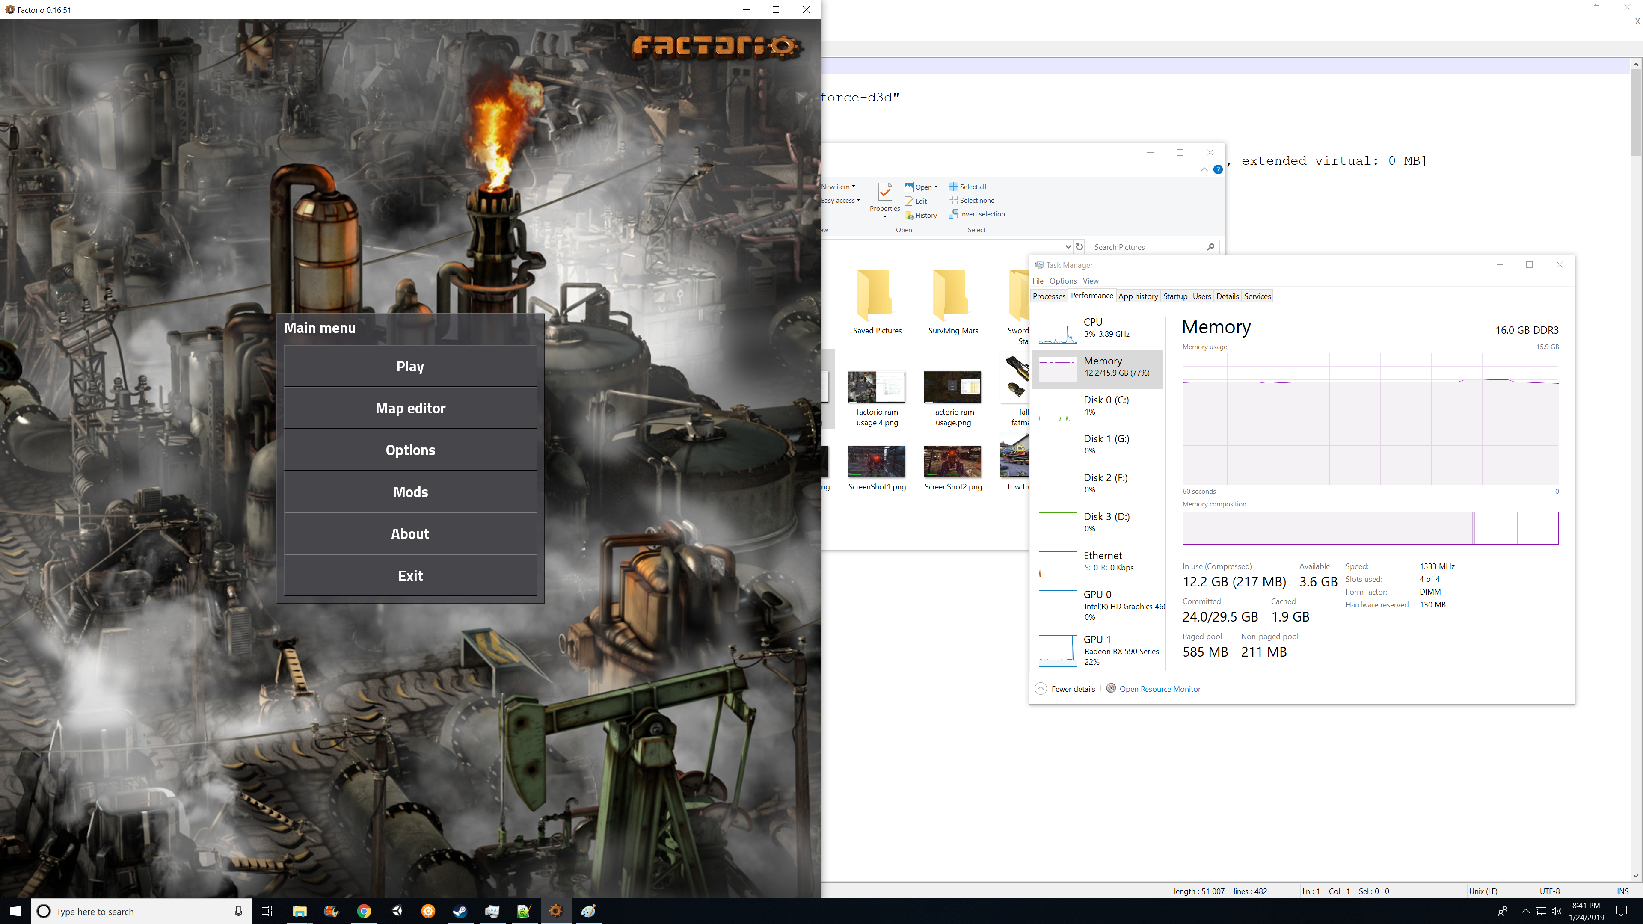
Task: Open the Properties dropdown arrow in Explorer
Action: (885, 217)
